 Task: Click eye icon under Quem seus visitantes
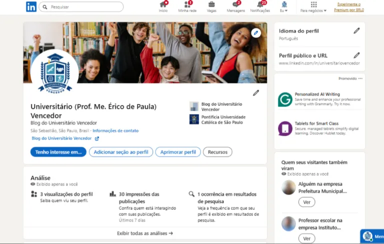point(283,174)
